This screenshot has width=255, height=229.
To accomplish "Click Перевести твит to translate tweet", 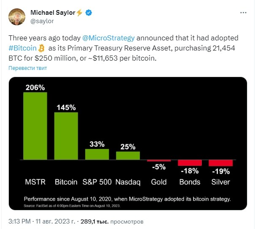I will [x=27, y=68].
